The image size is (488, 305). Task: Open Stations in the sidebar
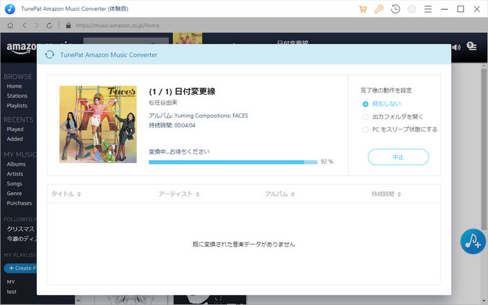pos(17,96)
